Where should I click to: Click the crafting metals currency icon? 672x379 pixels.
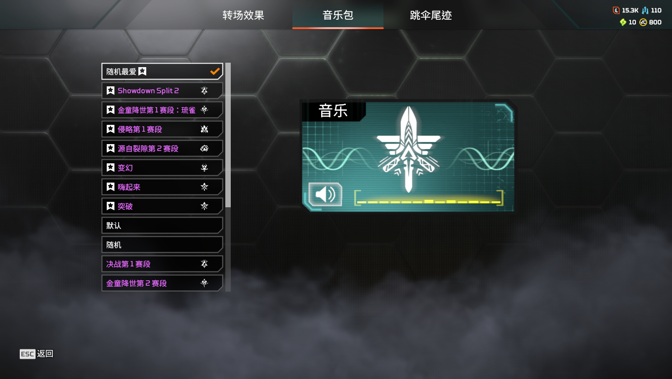tap(645, 10)
